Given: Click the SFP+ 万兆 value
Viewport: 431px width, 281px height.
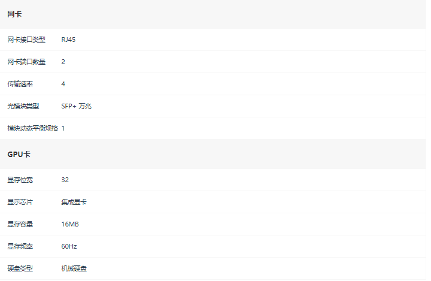Looking at the screenshot, I should (x=77, y=106).
